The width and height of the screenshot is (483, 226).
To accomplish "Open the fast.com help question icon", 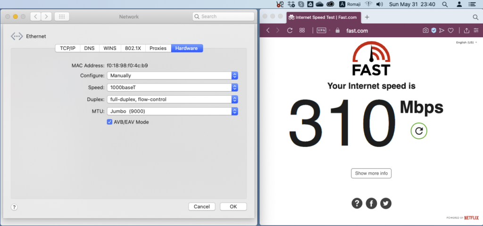I will click(357, 203).
